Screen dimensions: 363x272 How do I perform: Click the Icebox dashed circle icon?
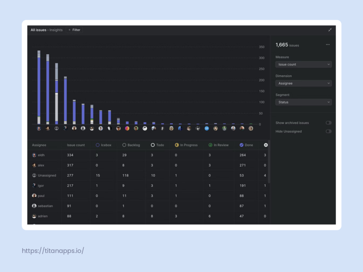click(x=97, y=145)
